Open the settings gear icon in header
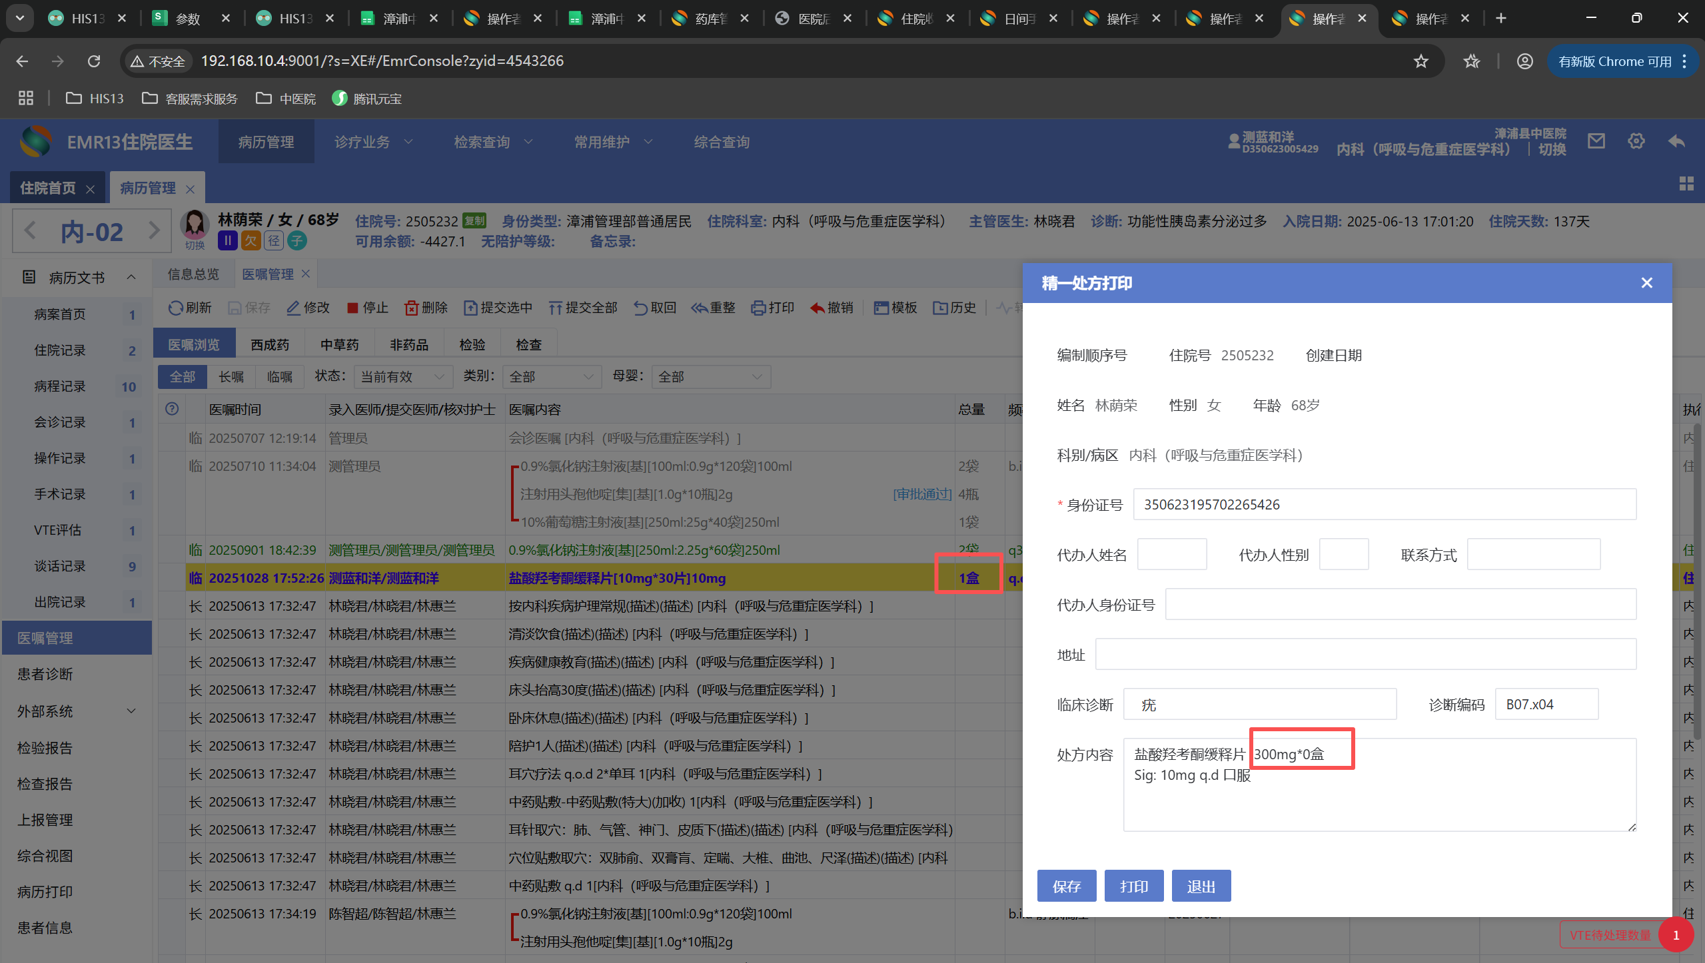This screenshot has width=1705, height=963. click(x=1636, y=141)
